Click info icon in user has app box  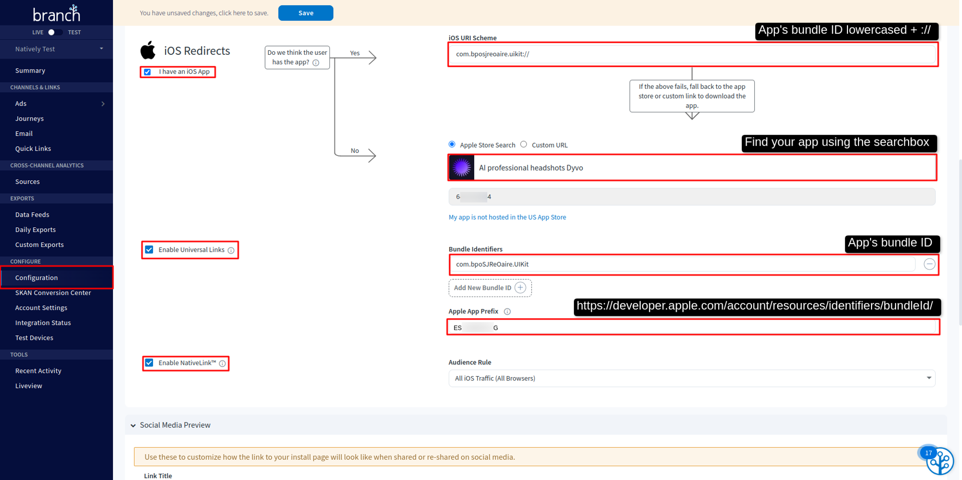(x=316, y=62)
